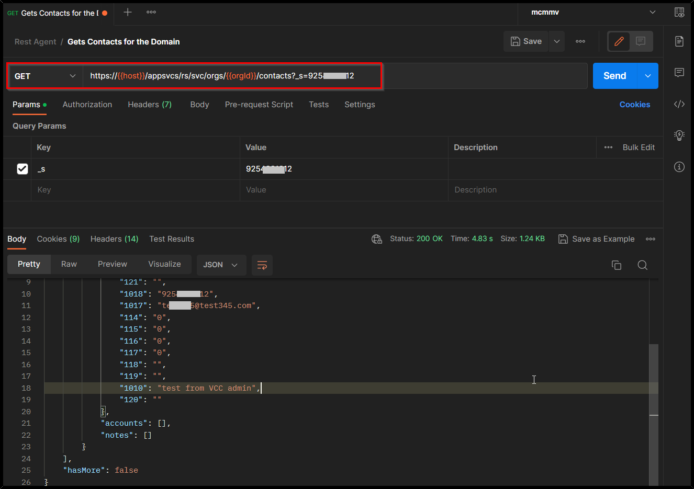Click the Save button
Image resolution: width=694 pixels, height=489 pixels.
(526, 41)
